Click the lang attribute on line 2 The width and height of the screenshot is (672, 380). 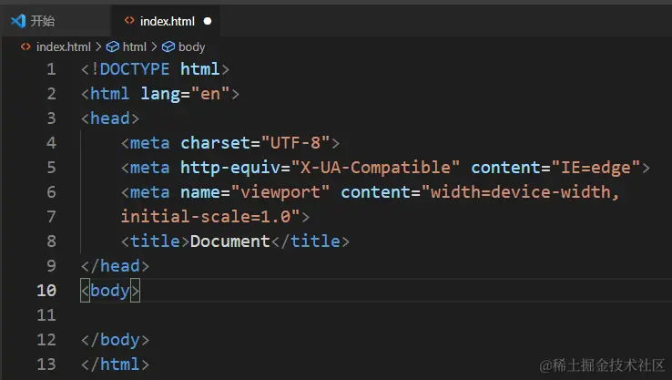(160, 94)
